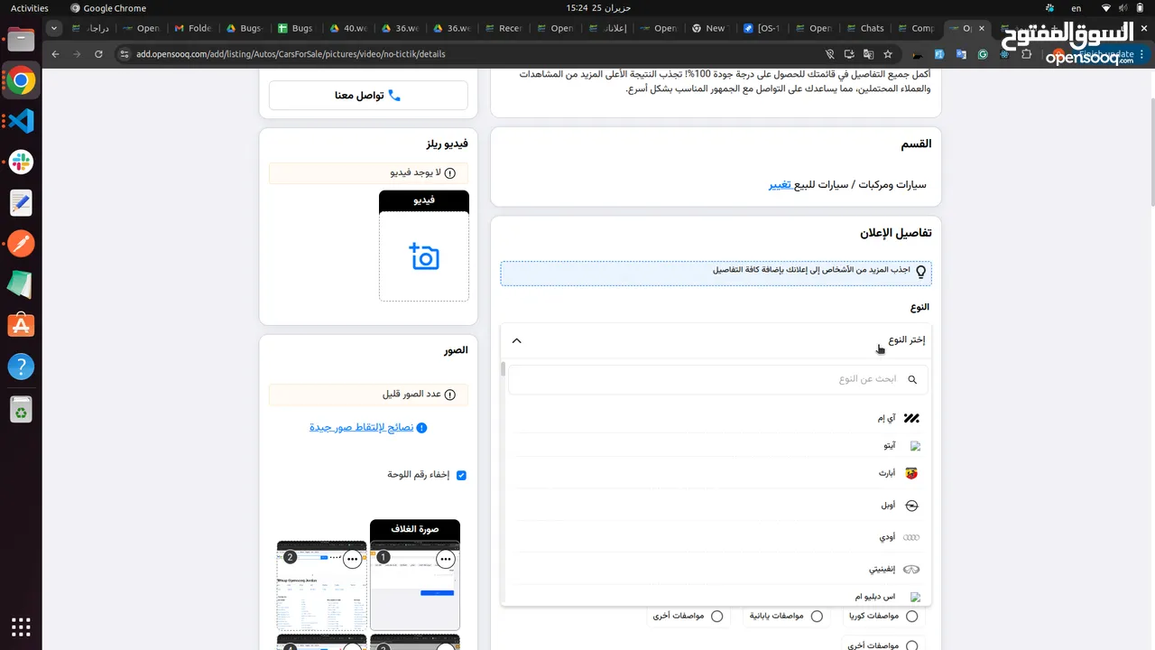Open options menu on cover image 1
The width and height of the screenshot is (1155, 650).
coord(445,559)
